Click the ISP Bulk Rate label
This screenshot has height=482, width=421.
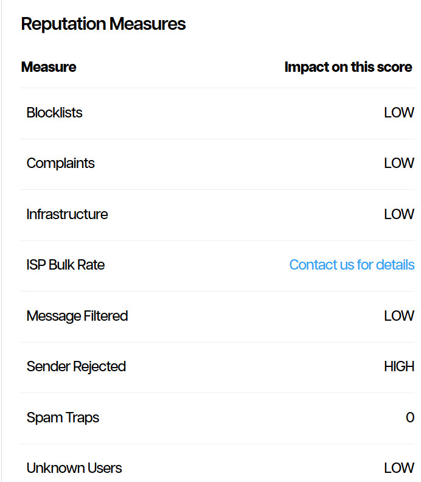pyautogui.click(x=65, y=265)
